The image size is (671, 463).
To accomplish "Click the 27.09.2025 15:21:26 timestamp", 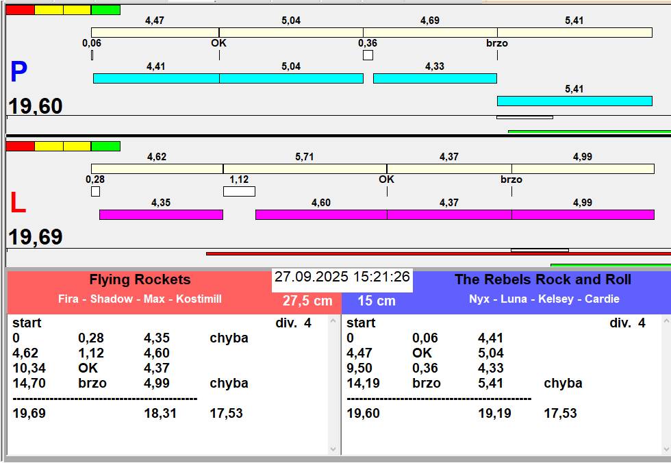I will [x=342, y=277].
